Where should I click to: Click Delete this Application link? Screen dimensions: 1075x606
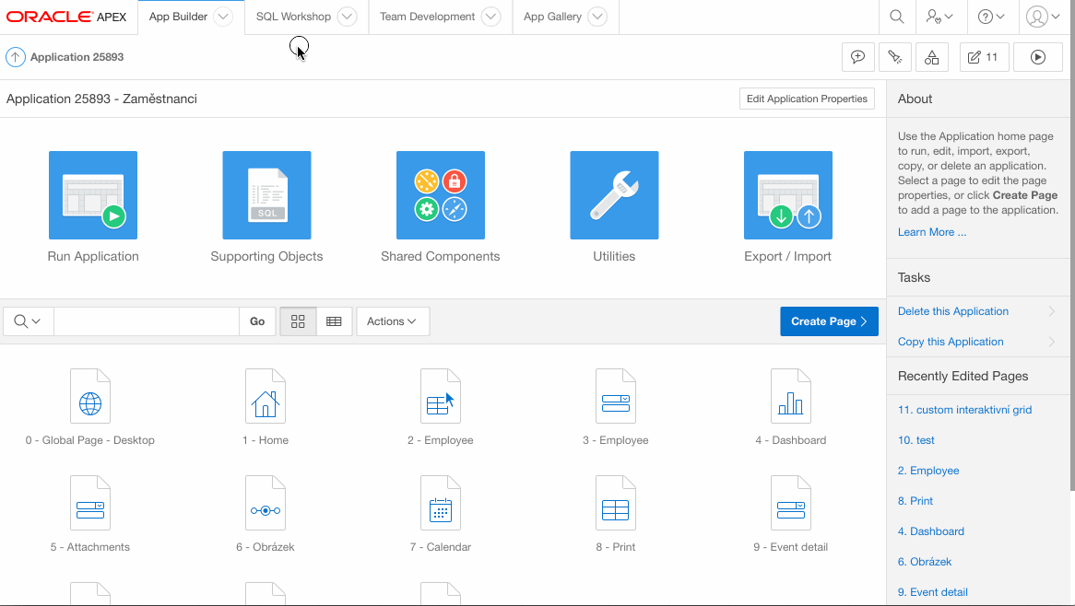[x=952, y=311]
